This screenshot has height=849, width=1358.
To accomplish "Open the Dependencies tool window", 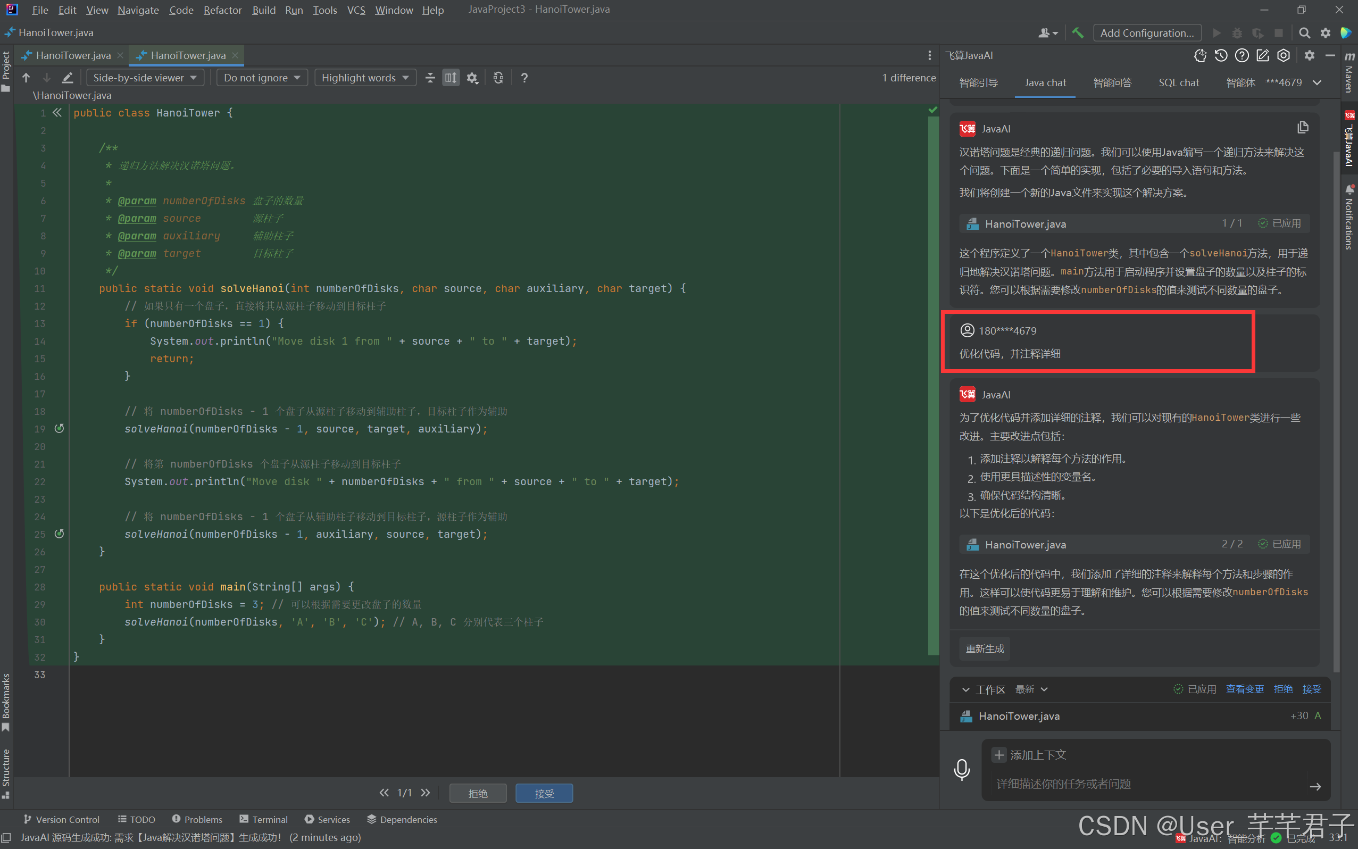I will pos(402,819).
